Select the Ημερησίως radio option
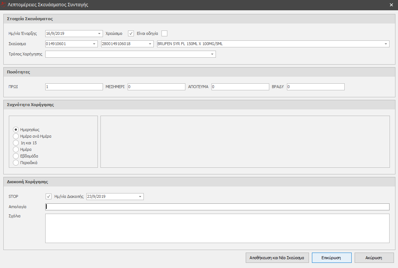 pyautogui.click(x=16, y=130)
